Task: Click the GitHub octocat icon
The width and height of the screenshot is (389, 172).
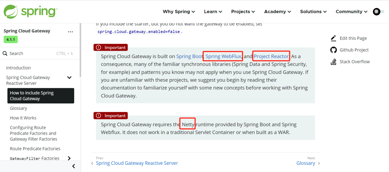Action: coord(334,50)
